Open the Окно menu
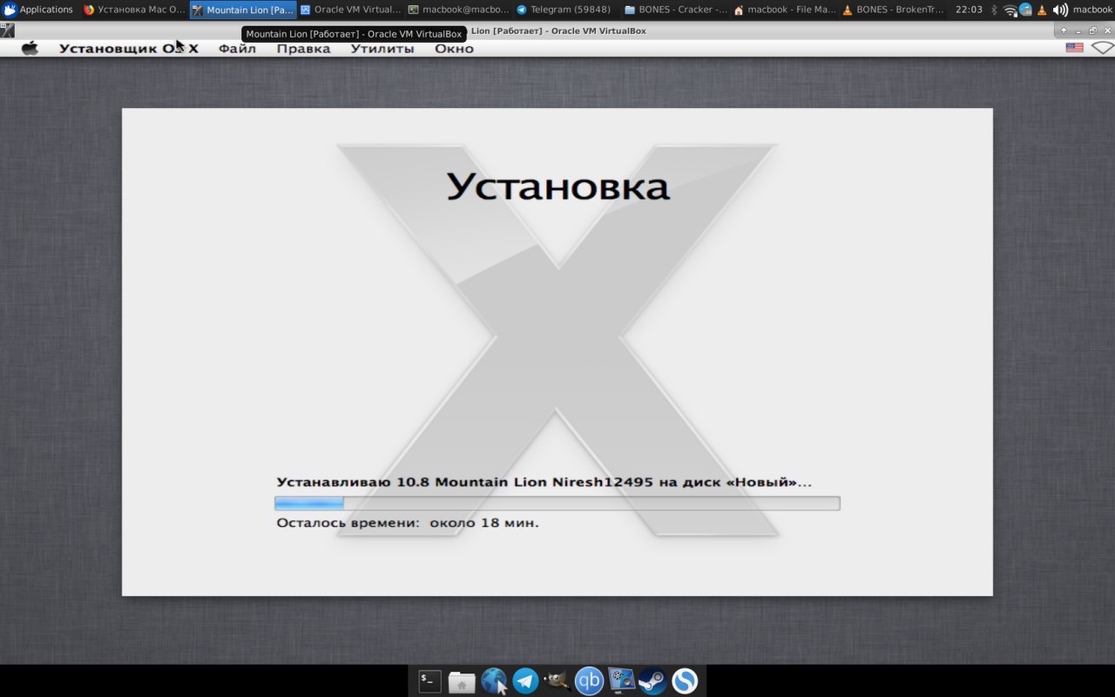 click(x=455, y=49)
